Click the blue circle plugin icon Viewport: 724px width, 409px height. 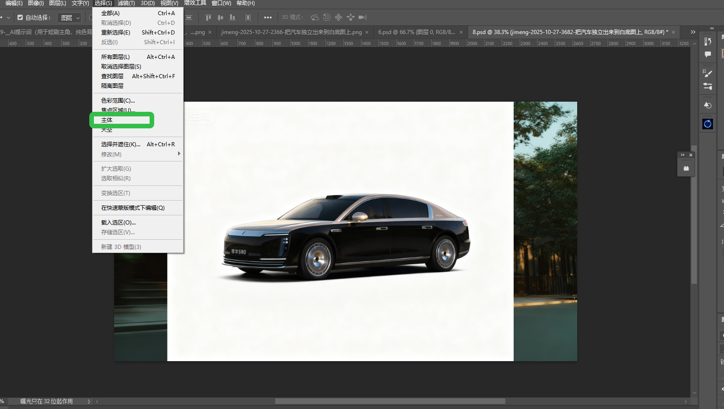[x=707, y=124]
